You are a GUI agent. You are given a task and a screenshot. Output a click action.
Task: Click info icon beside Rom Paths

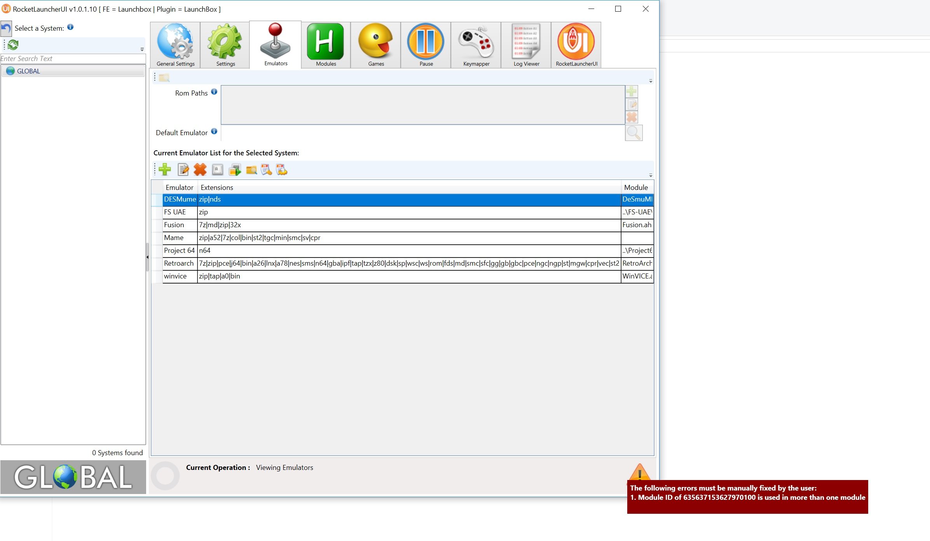point(214,92)
